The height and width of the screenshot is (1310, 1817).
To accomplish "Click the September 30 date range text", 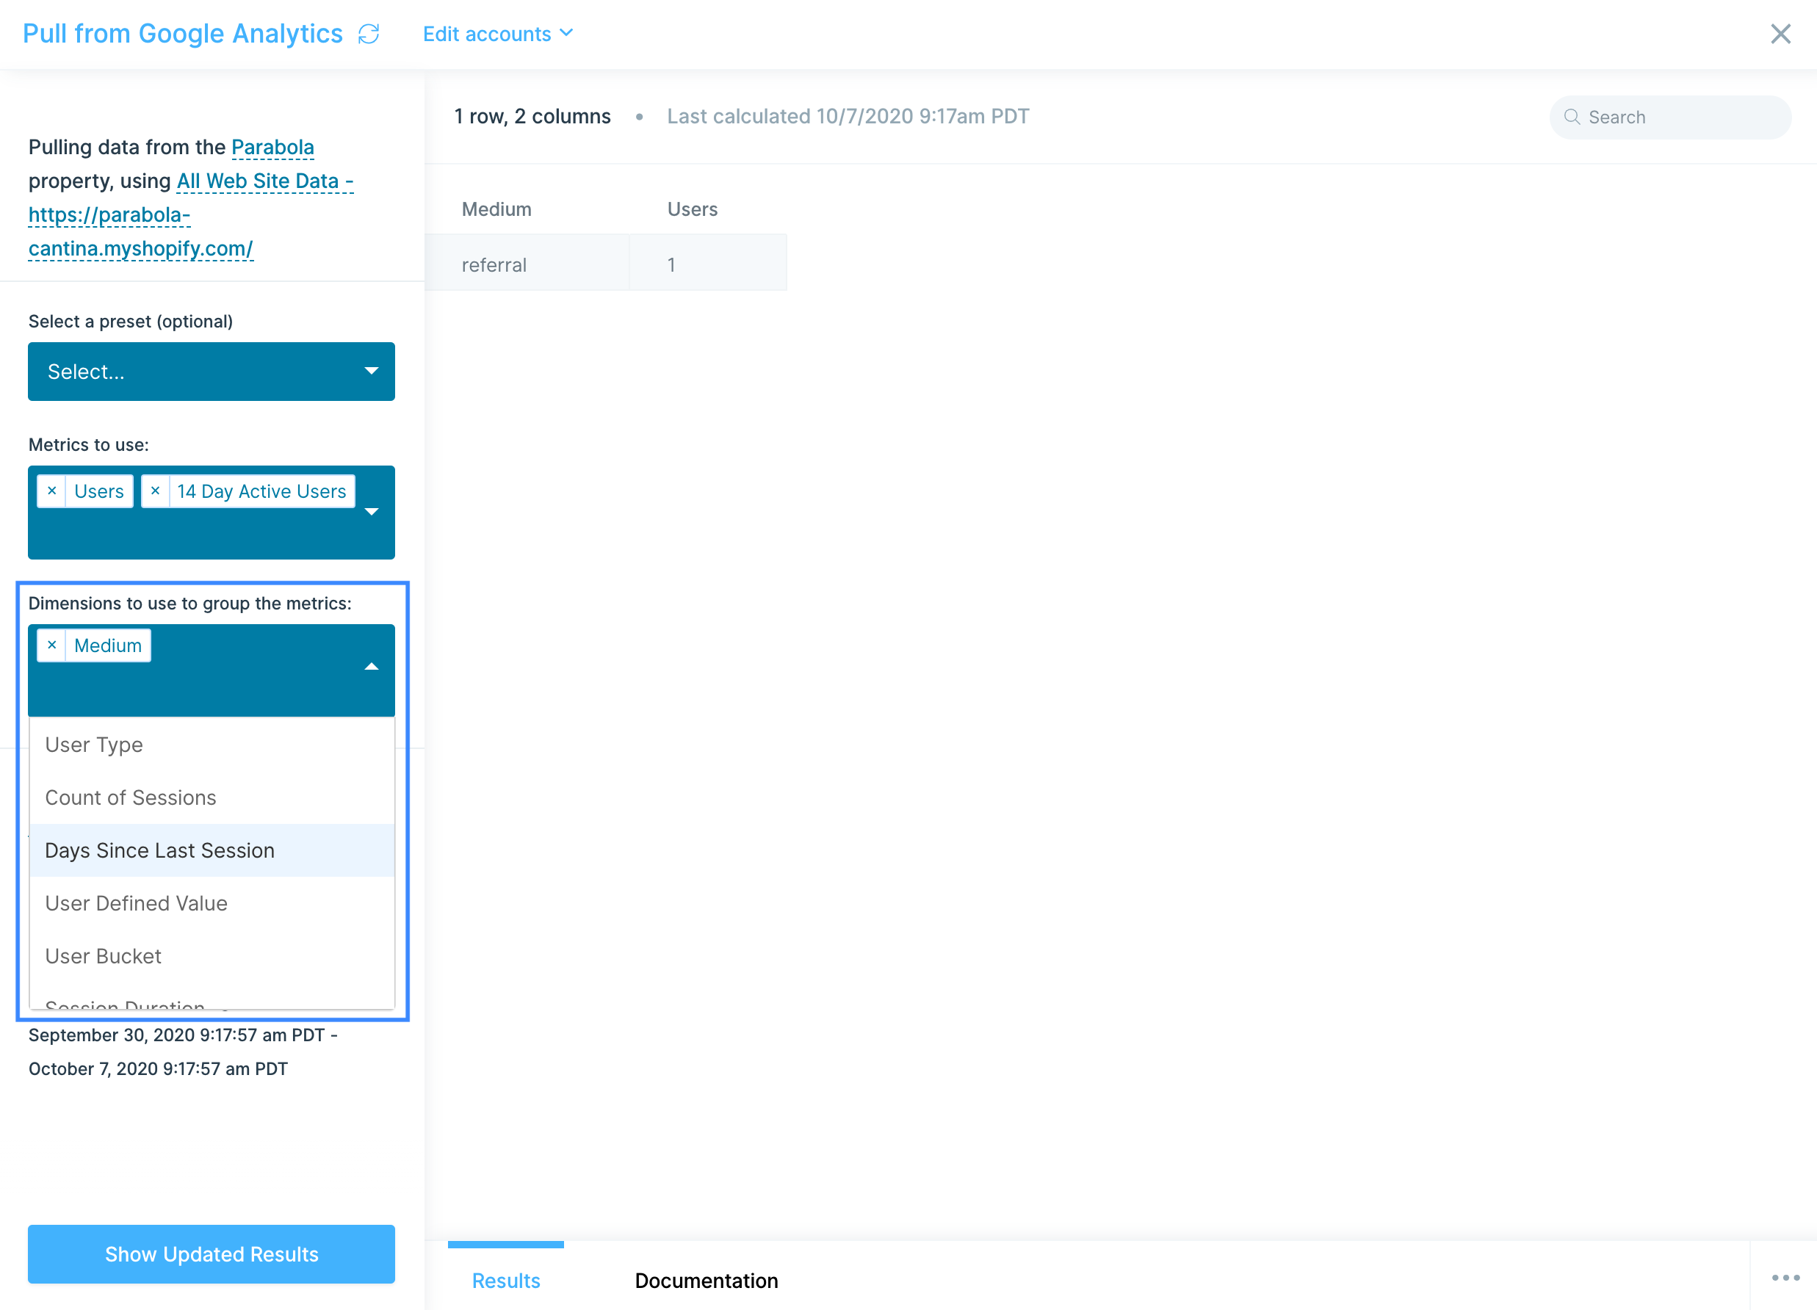I will point(184,1052).
